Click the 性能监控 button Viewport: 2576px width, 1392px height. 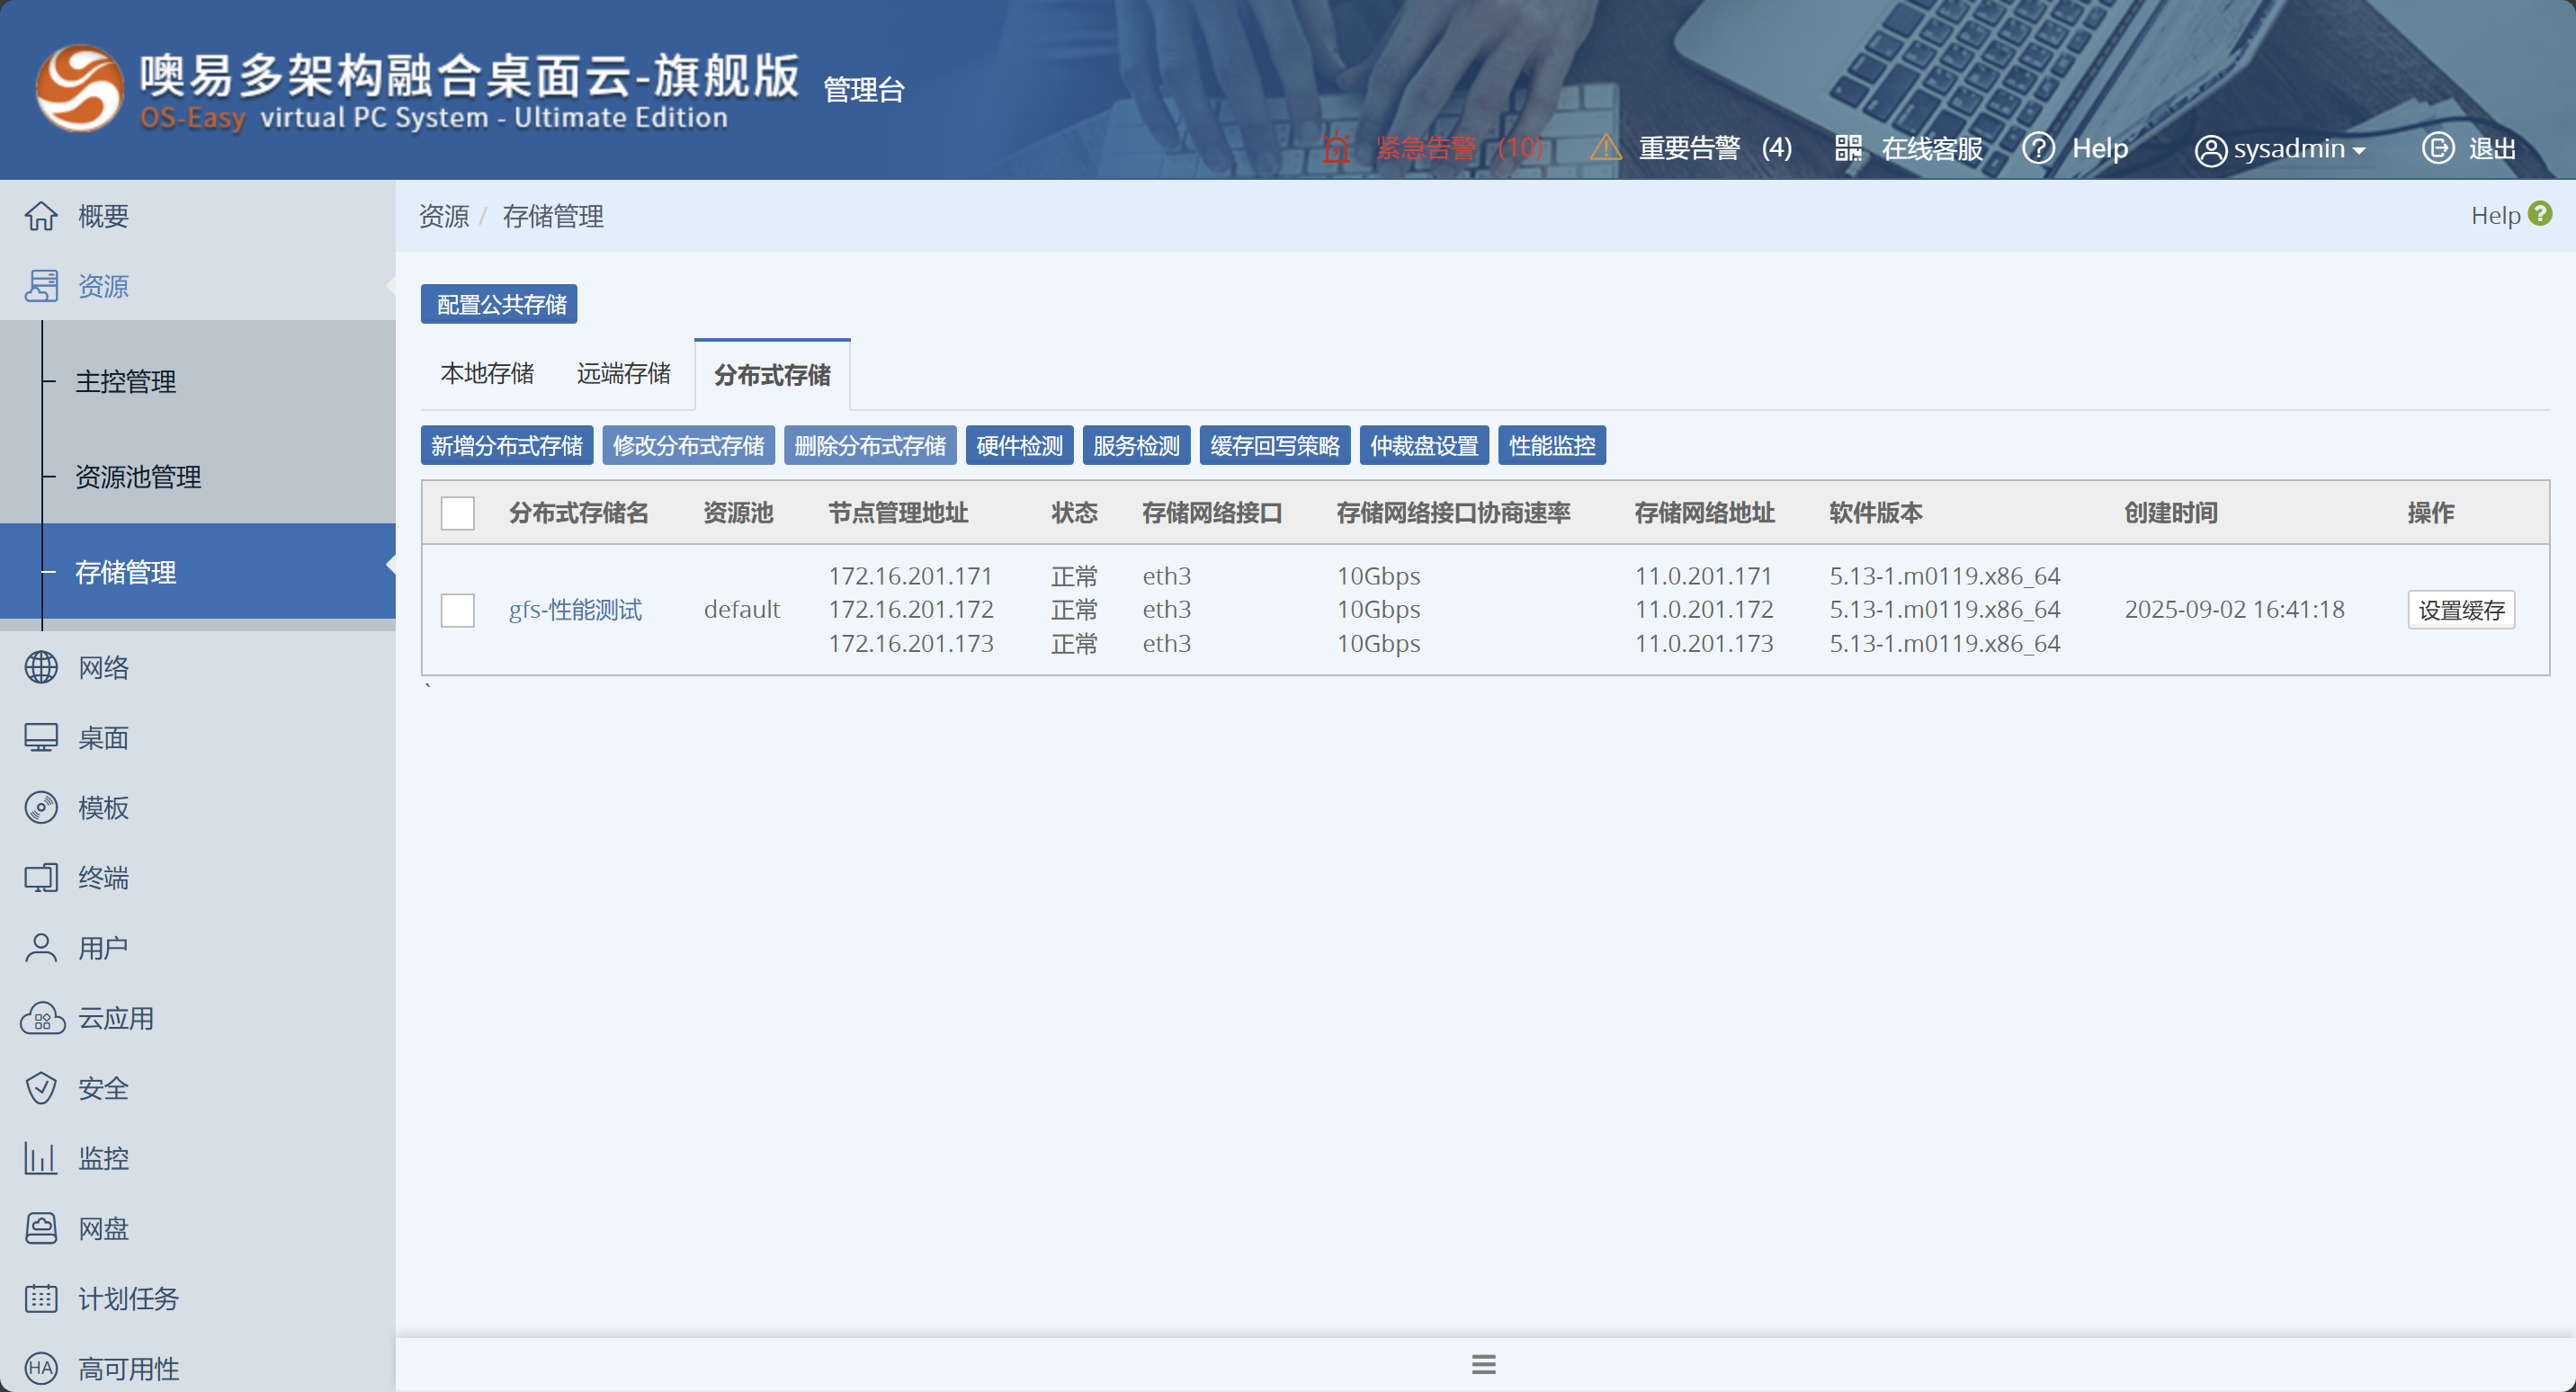[1551, 446]
